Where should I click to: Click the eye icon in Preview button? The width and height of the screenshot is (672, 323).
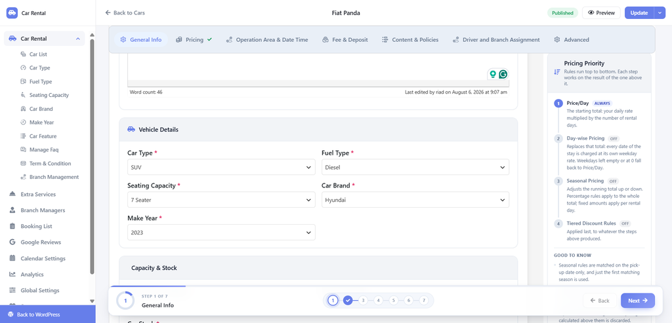pos(591,13)
